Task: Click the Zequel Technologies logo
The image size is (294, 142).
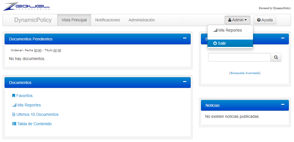Action: pyautogui.click(x=26, y=7)
